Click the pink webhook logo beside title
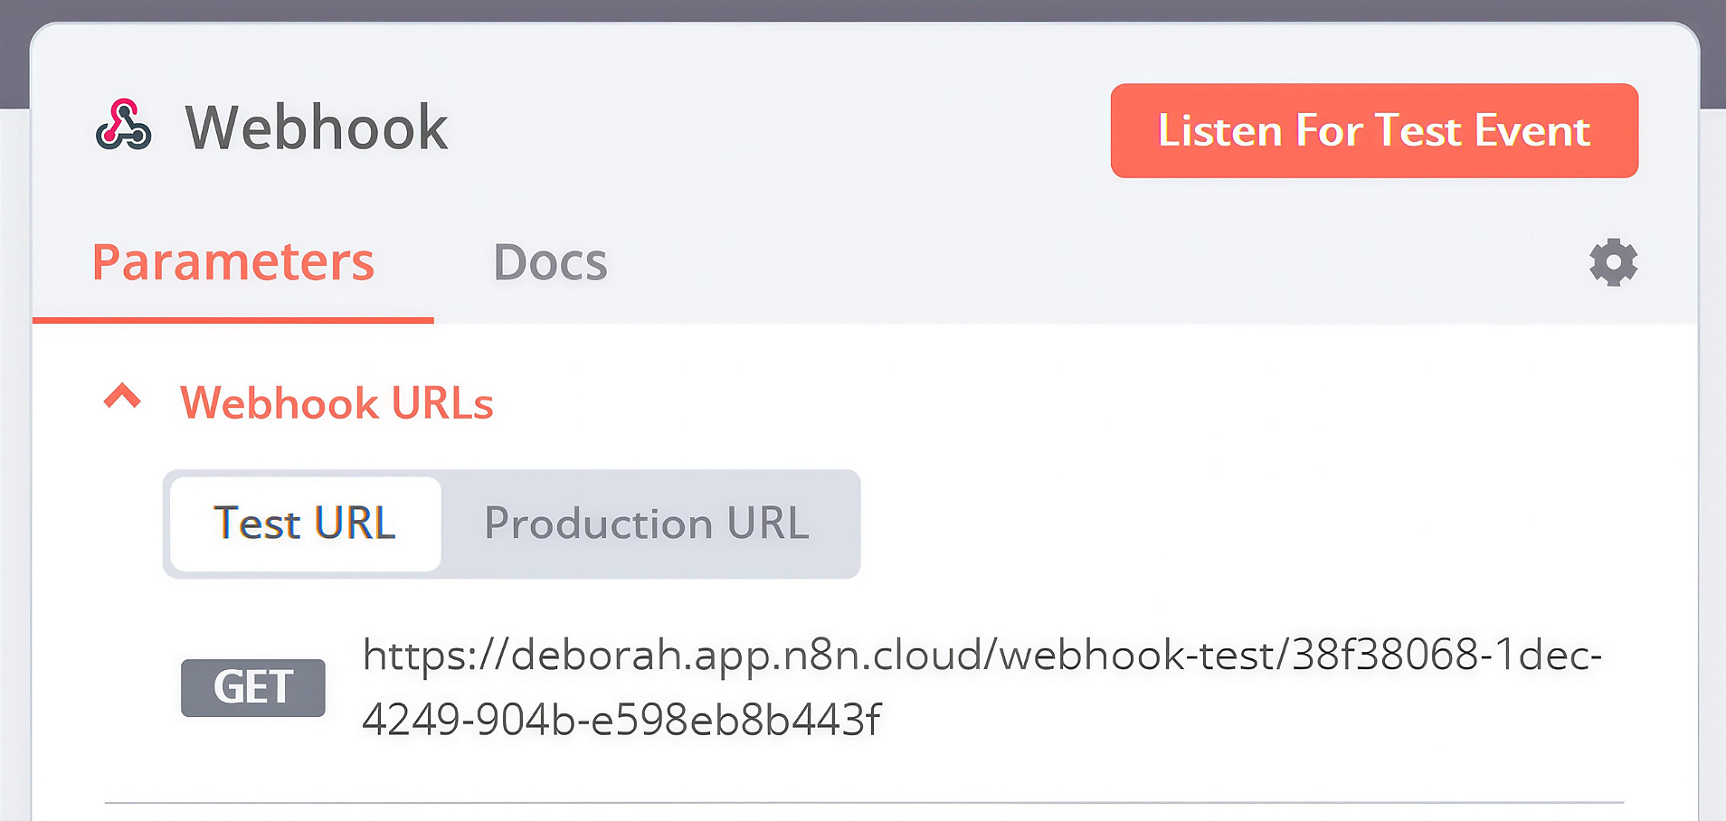 coord(124,126)
